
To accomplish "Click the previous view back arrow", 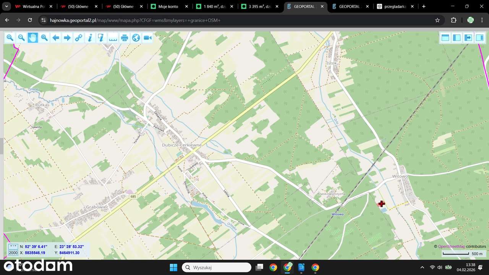I will coord(56,37).
